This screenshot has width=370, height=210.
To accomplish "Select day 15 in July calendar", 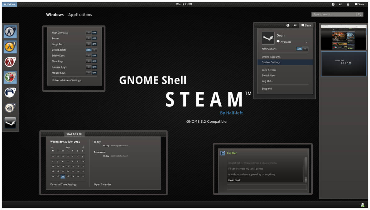I will click(x=72, y=167).
